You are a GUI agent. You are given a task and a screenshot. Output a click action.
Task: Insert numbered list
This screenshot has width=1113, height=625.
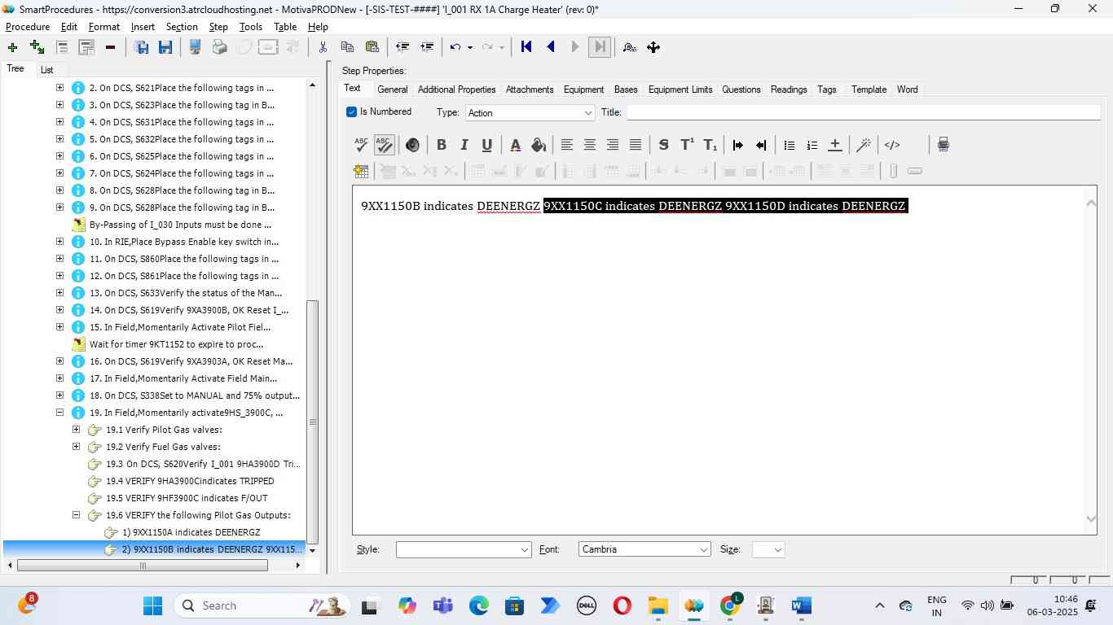pyautogui.click(x=812, y=145)
